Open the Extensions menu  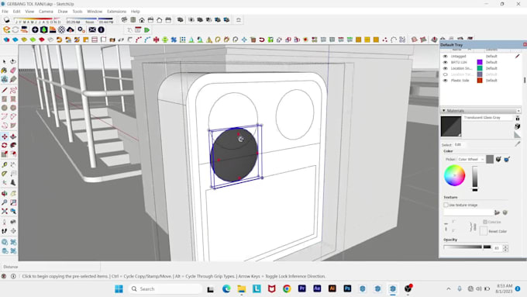tap(116, 12)
